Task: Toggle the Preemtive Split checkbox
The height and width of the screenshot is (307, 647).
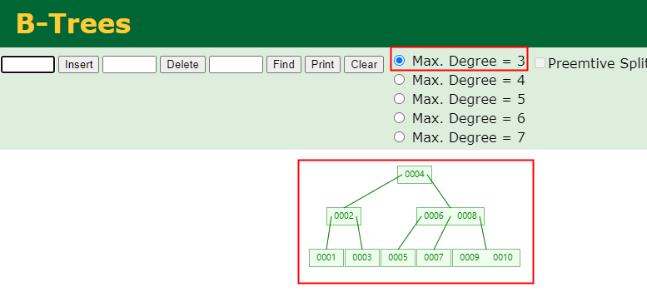Action: click(540, 63)
